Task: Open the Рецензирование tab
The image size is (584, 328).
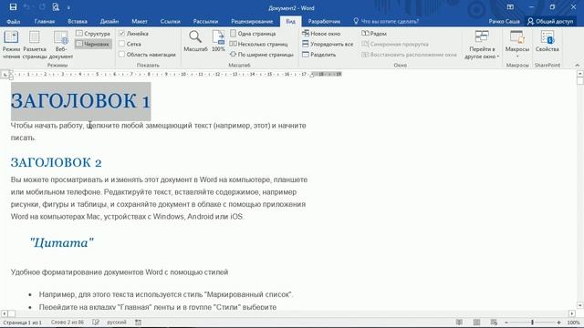Action: [x=252, y=21]
